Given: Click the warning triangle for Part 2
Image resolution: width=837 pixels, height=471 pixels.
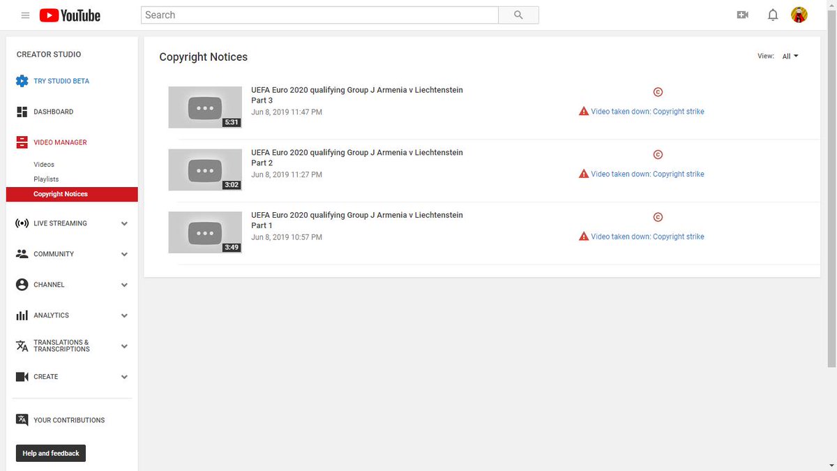Looking at the screenshot, I should click(584, 174).
